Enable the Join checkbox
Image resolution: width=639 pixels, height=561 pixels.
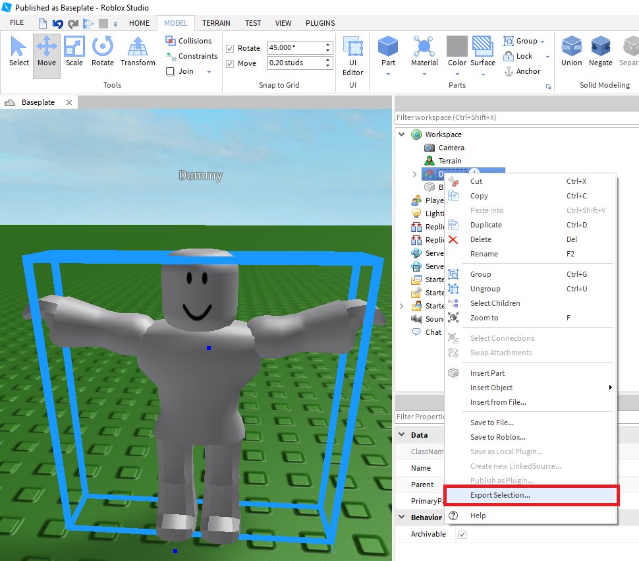(171, 71)
